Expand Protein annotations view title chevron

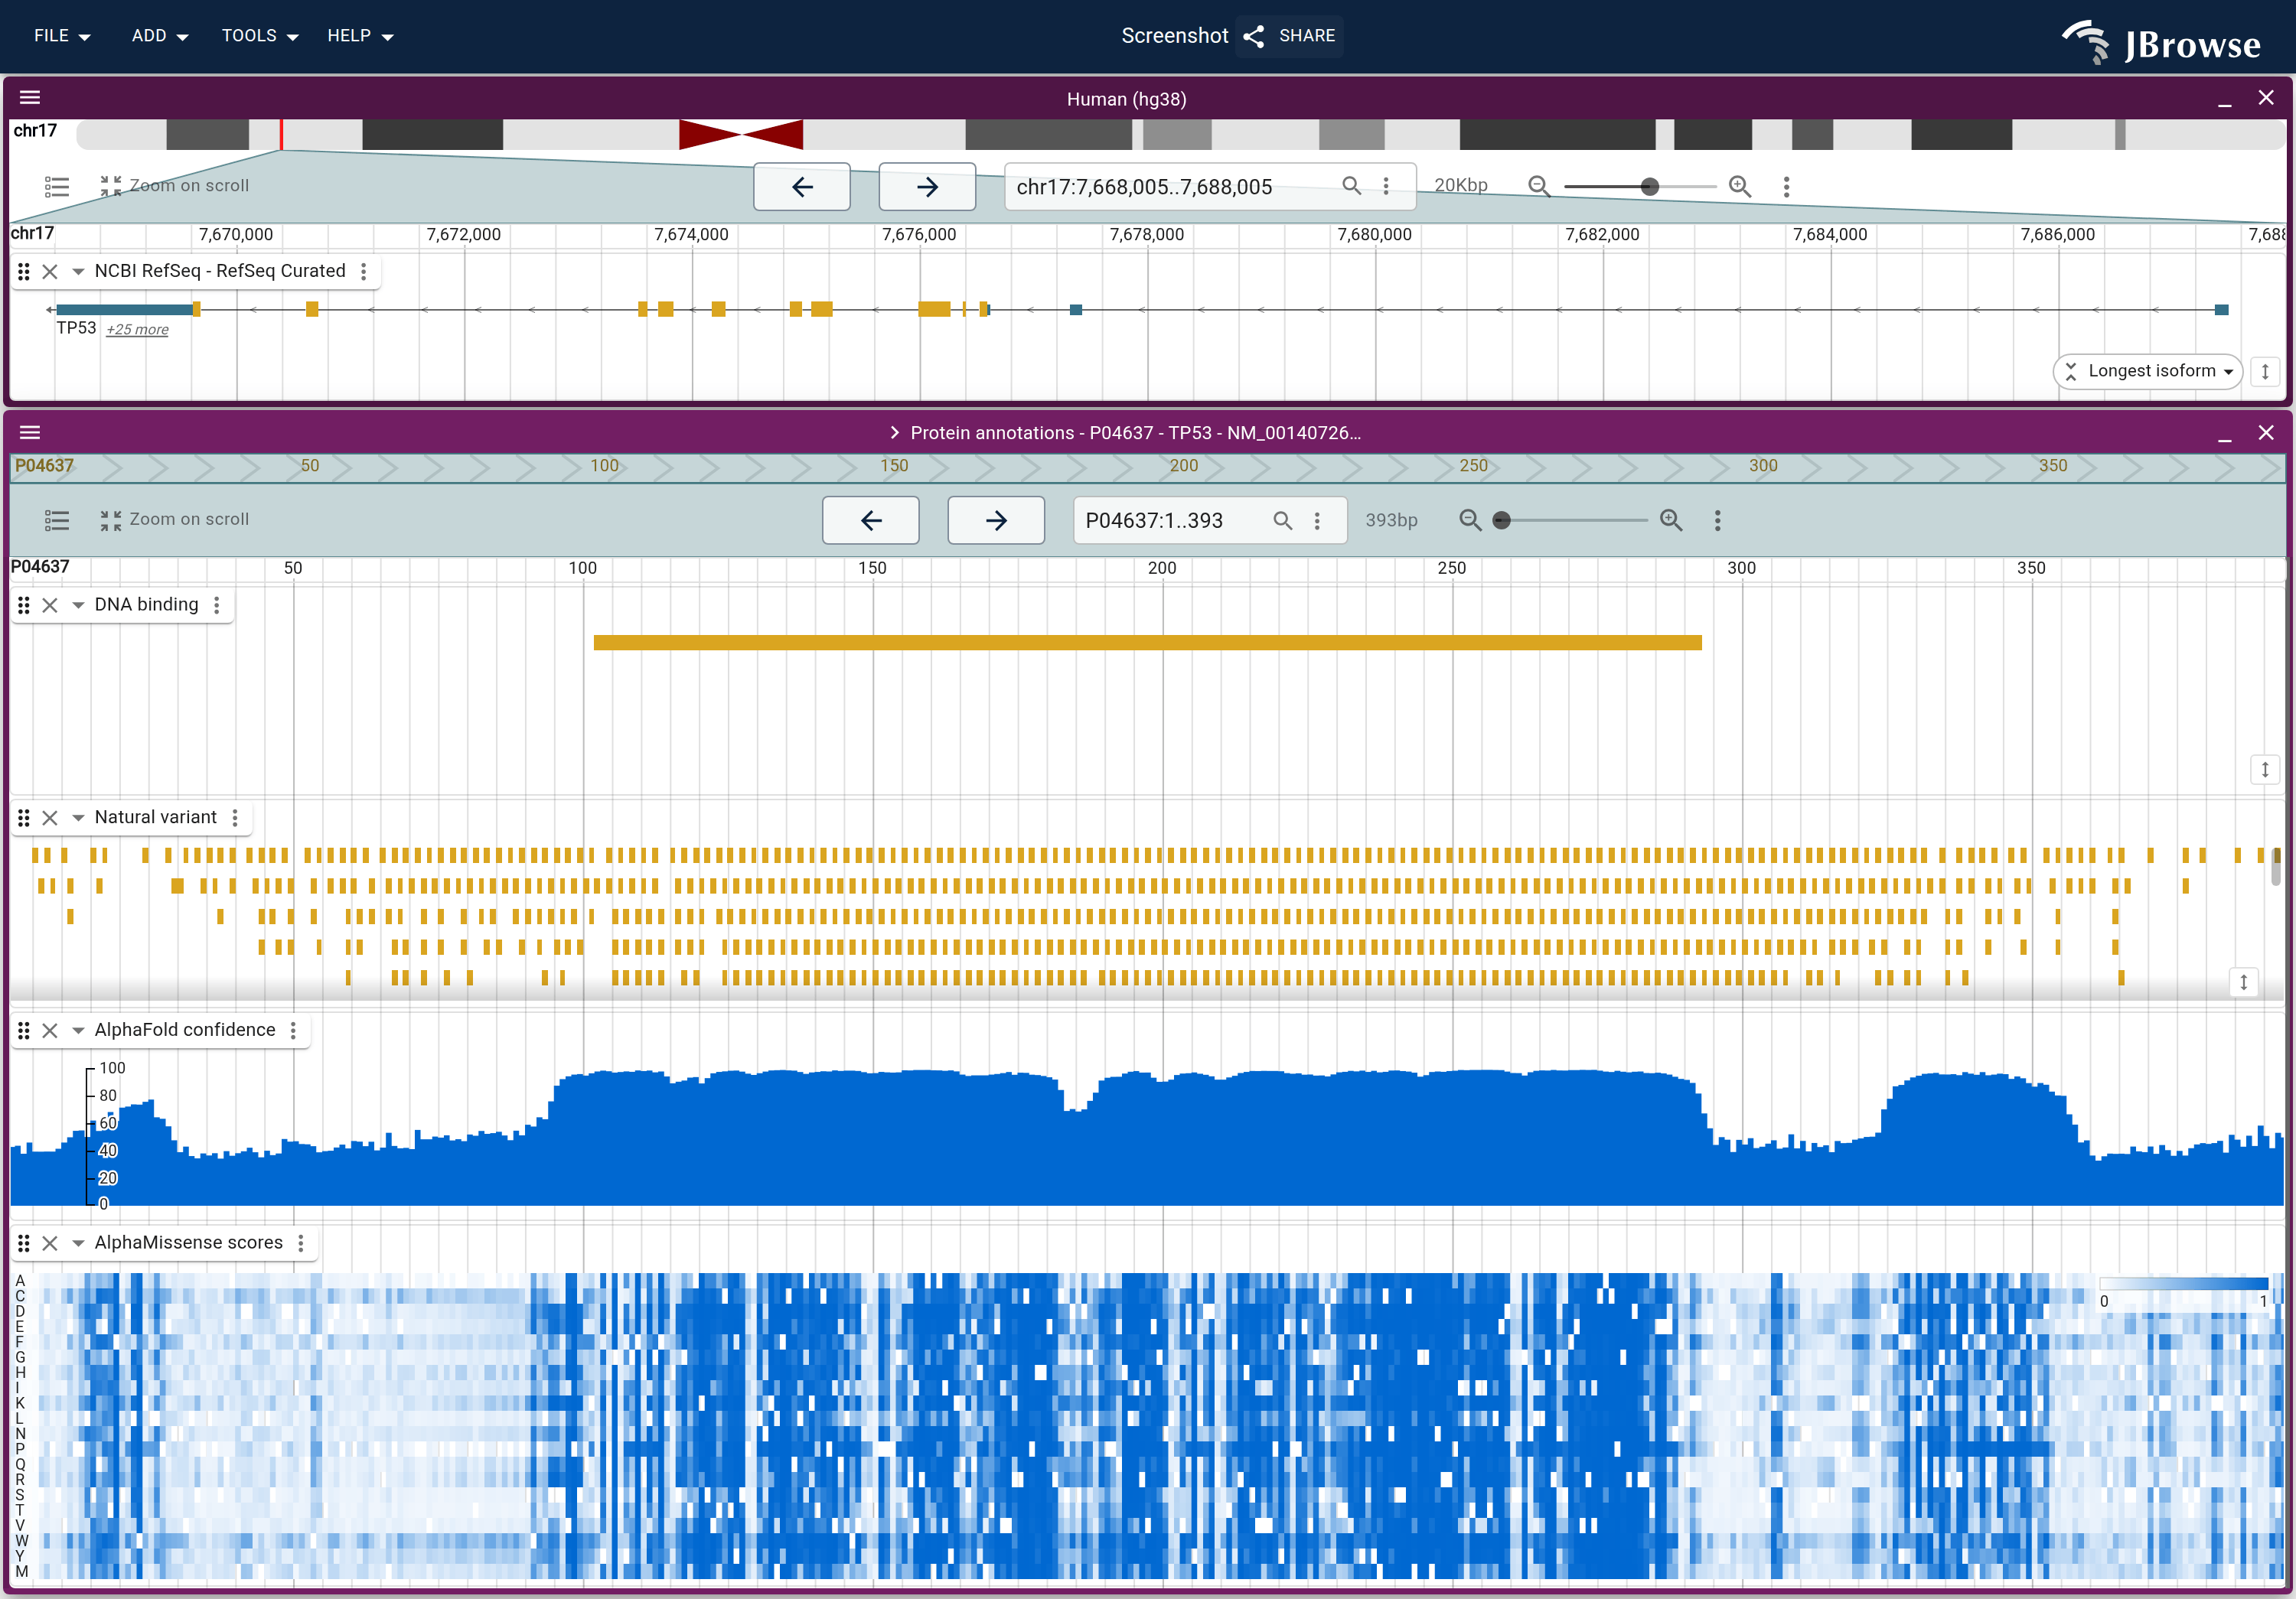tap(894, 433)
